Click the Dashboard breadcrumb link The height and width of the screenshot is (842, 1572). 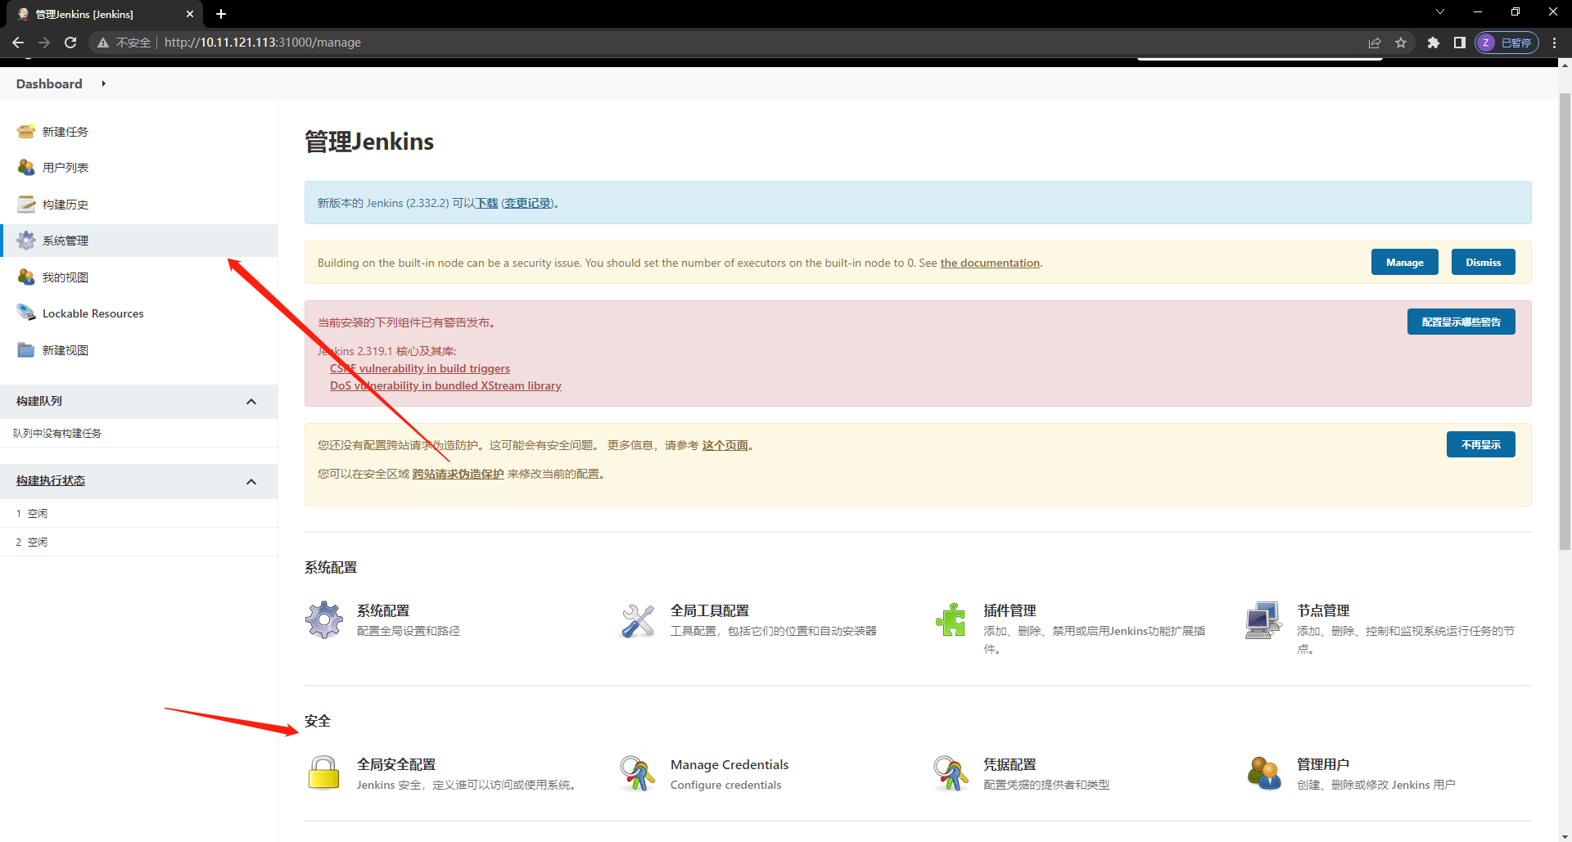(49, 83)
